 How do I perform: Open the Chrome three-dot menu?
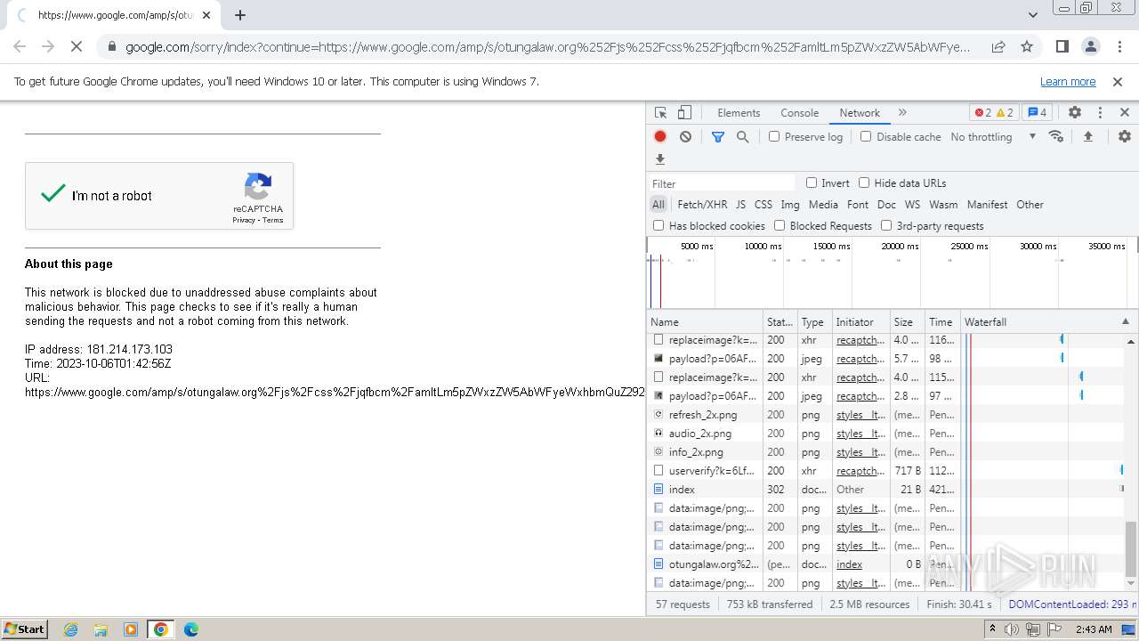(1118, 46)
